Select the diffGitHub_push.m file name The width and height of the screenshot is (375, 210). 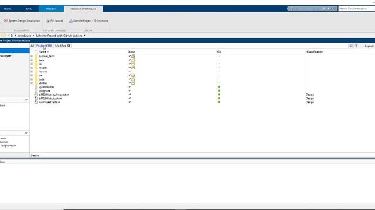tap(50, 99)
